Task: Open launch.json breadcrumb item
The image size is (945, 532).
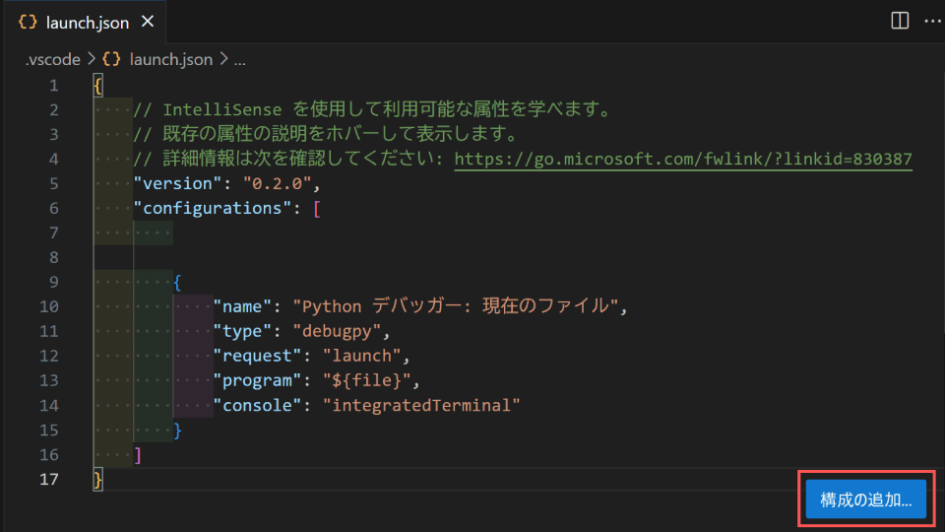Action: point(171,59)
